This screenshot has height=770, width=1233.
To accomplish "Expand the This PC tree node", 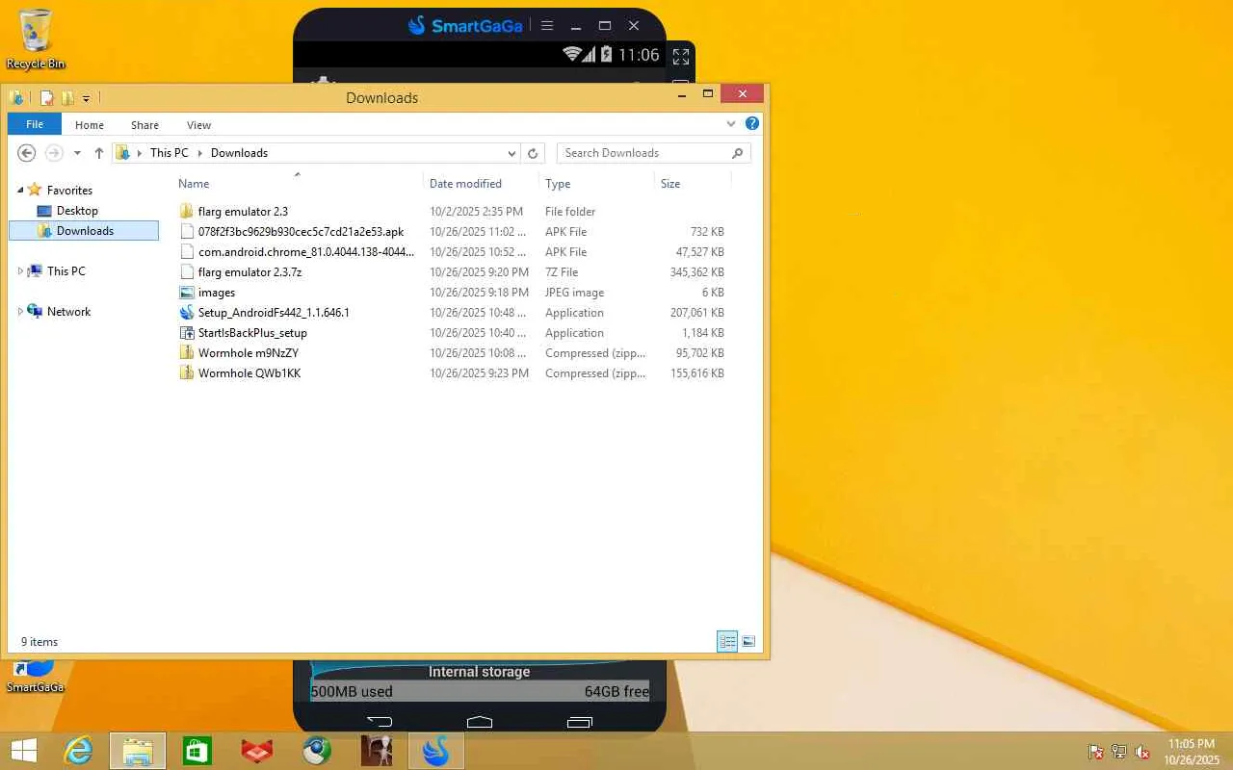I will 20,271.
